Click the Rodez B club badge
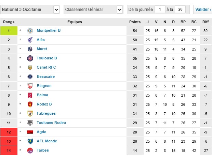 point(30,104)
